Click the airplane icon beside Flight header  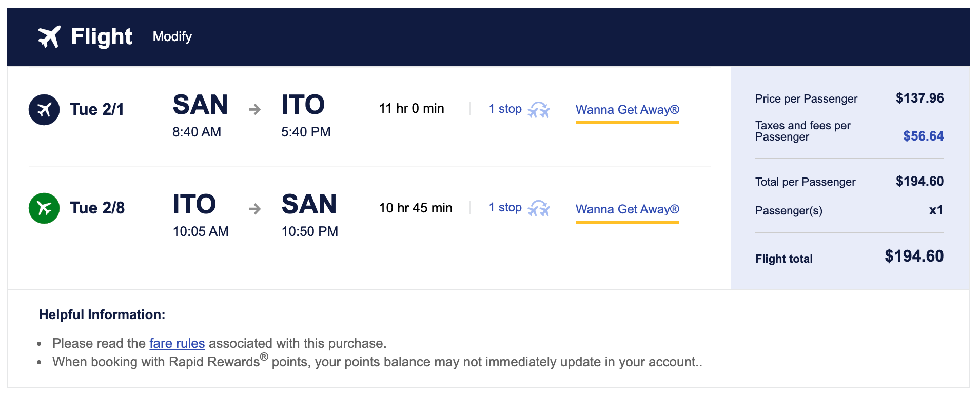(49, 37)
